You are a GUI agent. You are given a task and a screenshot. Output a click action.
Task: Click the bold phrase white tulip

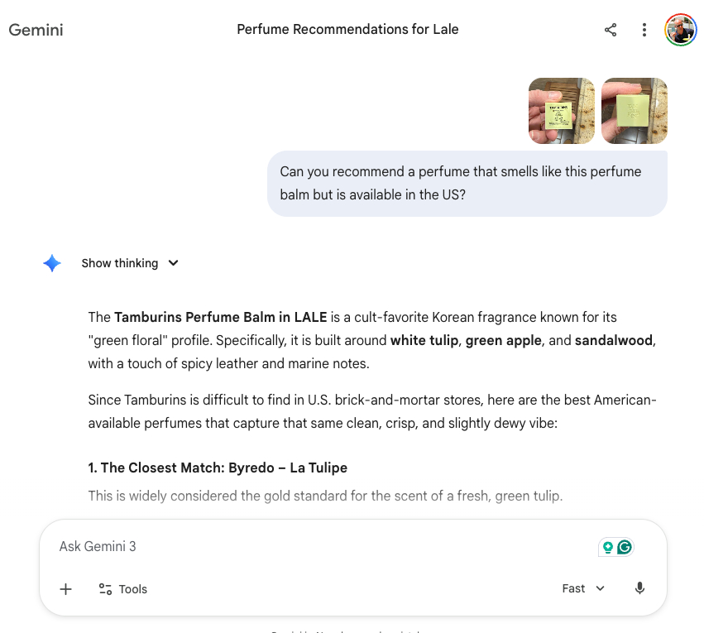point(424,340)
